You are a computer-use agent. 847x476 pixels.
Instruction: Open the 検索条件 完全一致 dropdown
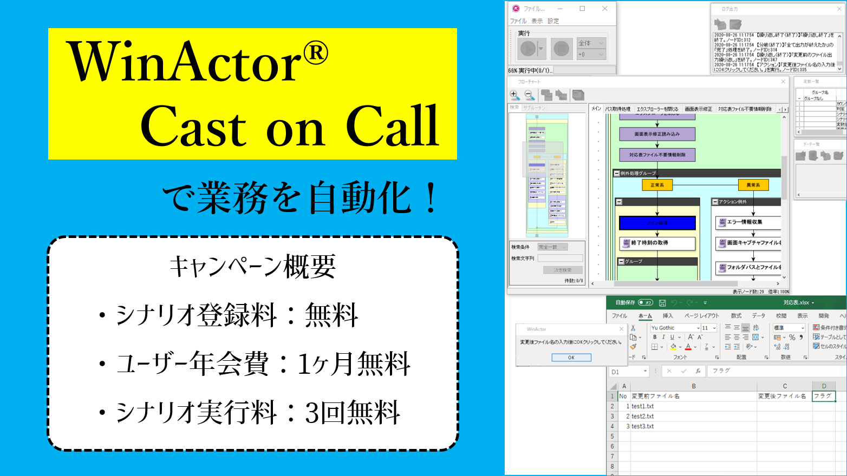point(553,247)
